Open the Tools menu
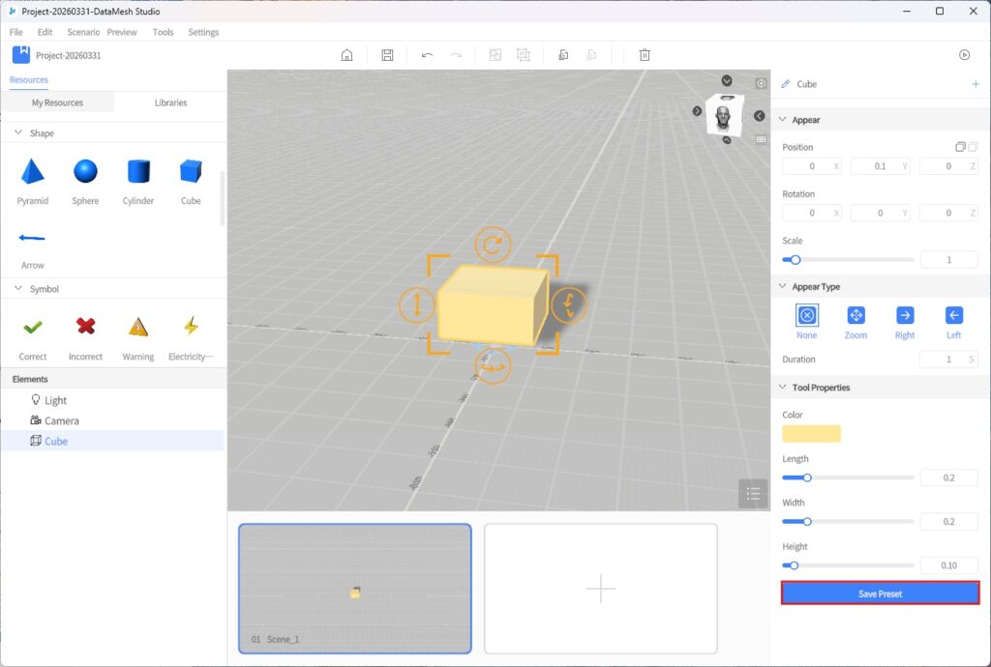 [x=163, y=32]
